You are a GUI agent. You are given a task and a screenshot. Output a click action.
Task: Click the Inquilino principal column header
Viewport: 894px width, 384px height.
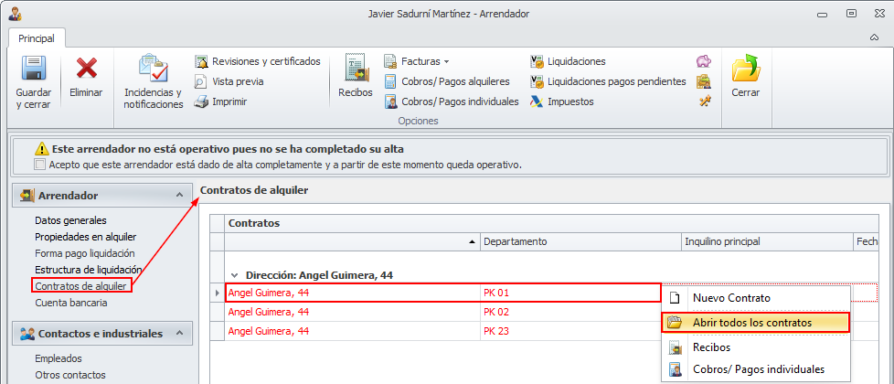click(x=768, y=242)
